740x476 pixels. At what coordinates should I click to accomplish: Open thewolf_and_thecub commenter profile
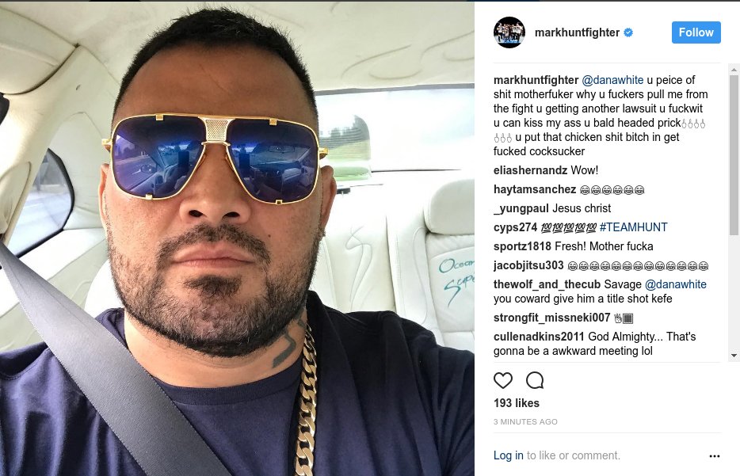tap(547, 284)
